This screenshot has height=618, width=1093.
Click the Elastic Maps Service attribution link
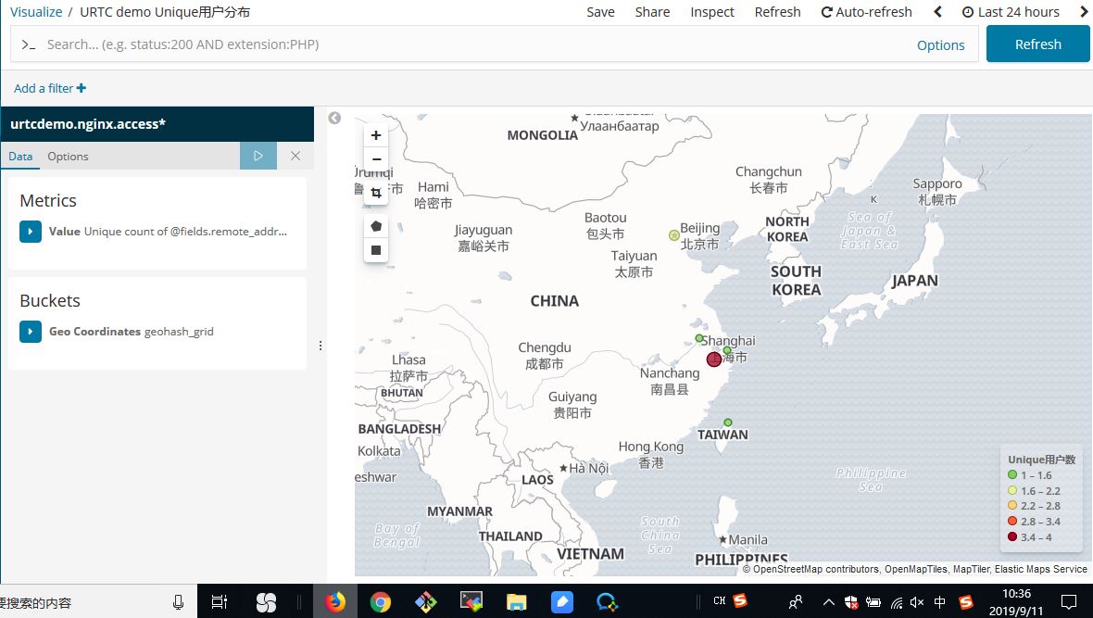[1041, 569]
